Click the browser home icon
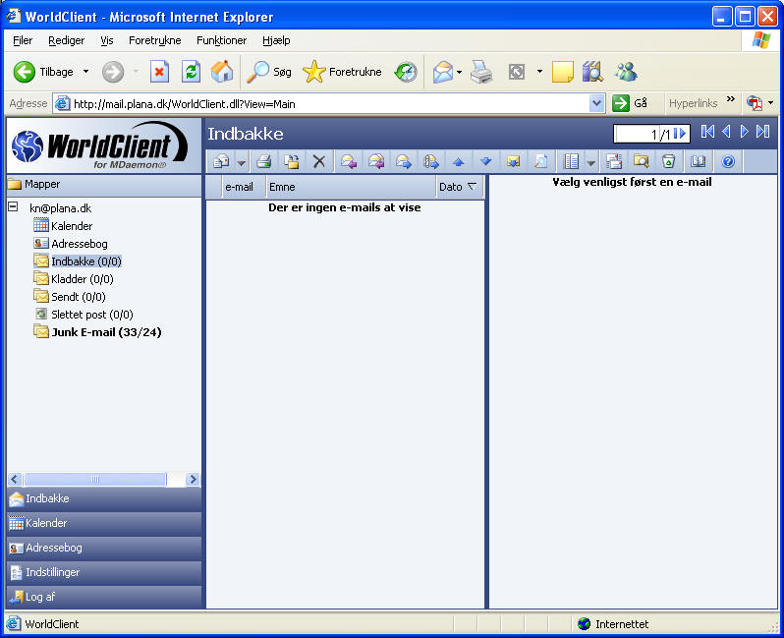The image size is (784, 638). [x=222, y=72]
